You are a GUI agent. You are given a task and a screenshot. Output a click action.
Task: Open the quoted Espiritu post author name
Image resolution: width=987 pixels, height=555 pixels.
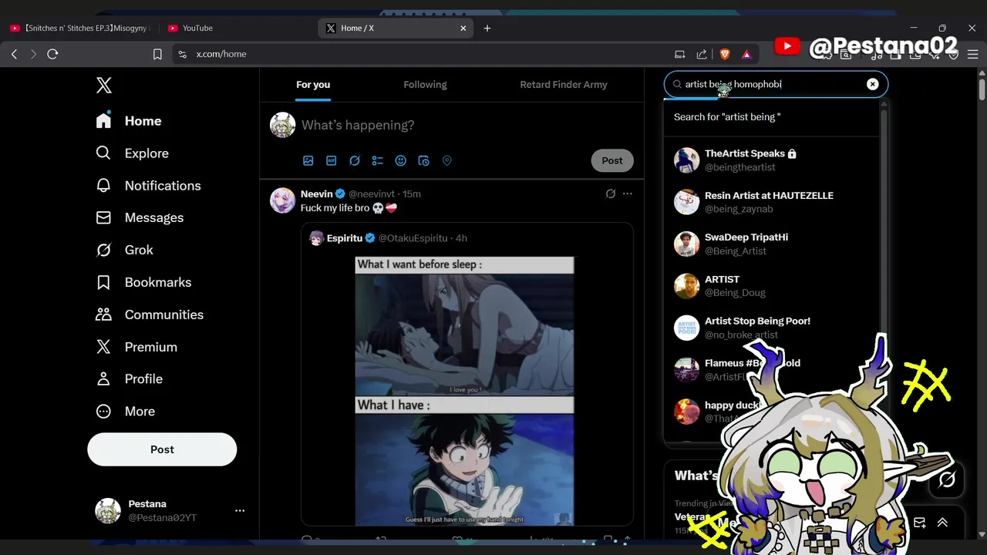(345, 238)
